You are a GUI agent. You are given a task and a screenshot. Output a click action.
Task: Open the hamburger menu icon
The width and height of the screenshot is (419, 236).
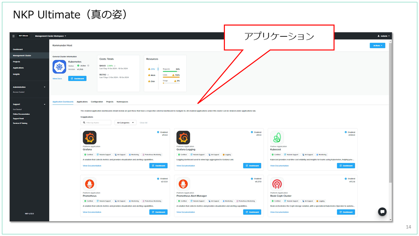coord(14,36)
